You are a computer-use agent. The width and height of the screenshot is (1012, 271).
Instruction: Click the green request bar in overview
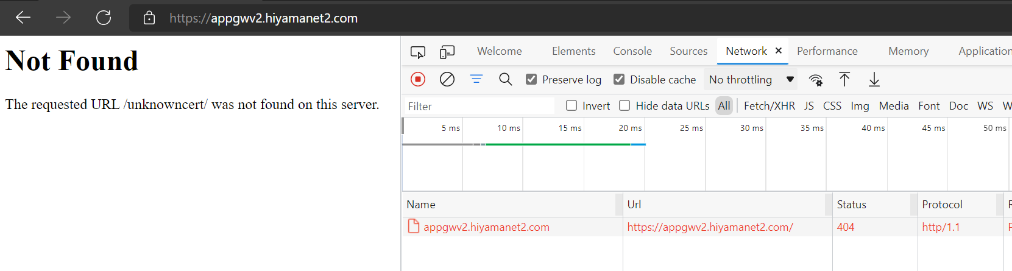[557, 144]
